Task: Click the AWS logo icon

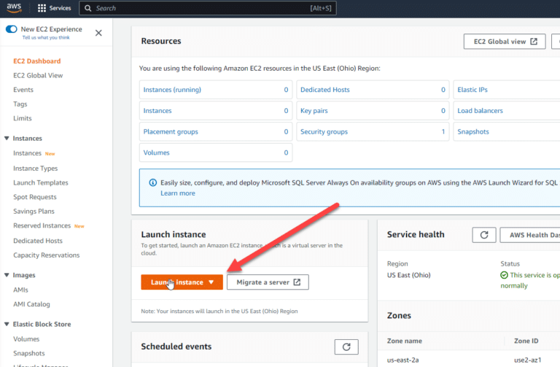Action: 15,8
